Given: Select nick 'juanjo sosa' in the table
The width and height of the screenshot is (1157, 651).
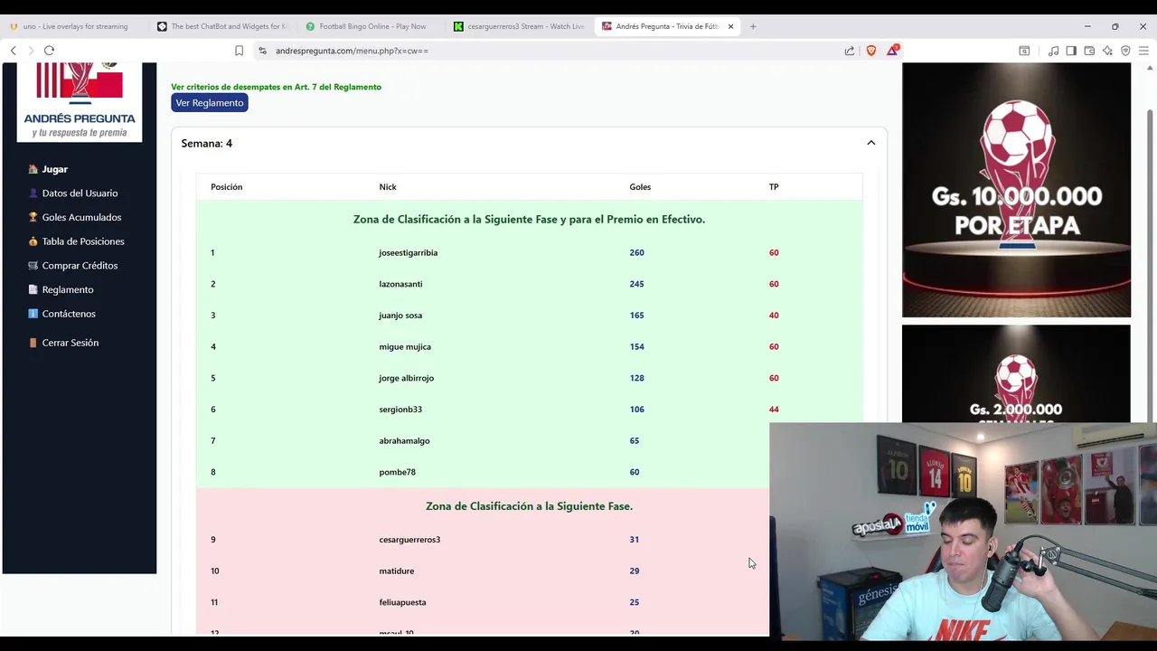Looking at the screenshot, I should coord(400,316).
